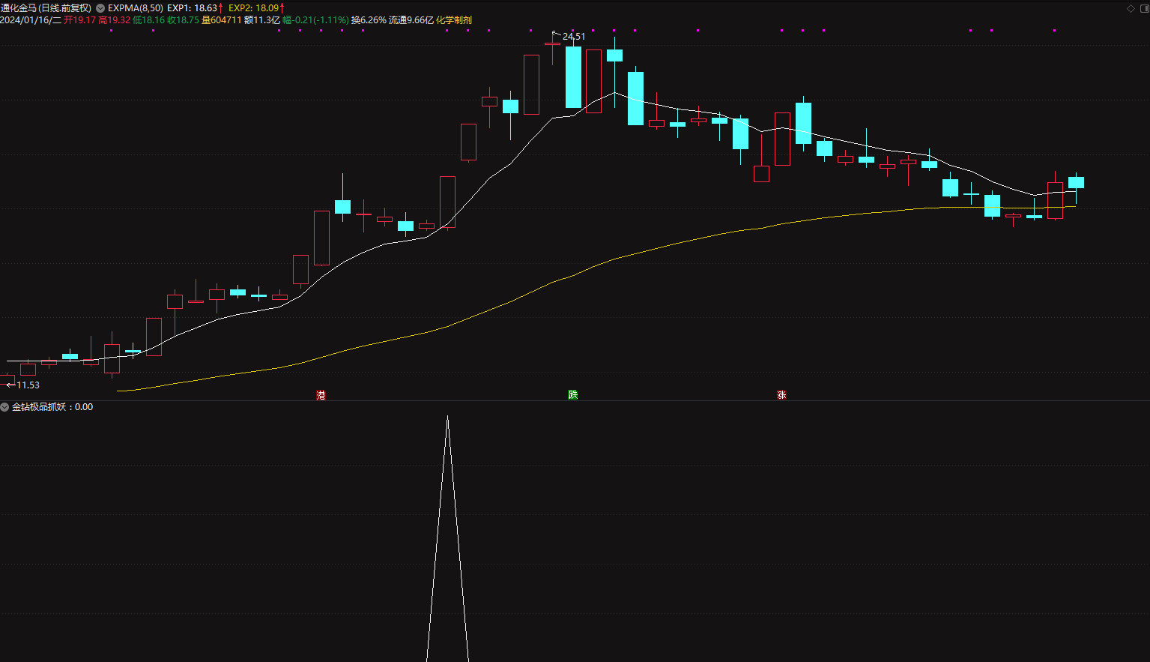
Task: Expand the 金钻极品抓妖 indicator dropdown arrow
Action: pos(5,407)
